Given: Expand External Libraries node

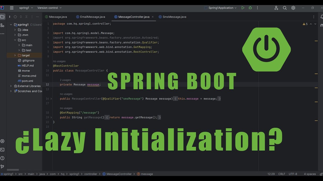Looking at the screenshot, I should [11, 86].
